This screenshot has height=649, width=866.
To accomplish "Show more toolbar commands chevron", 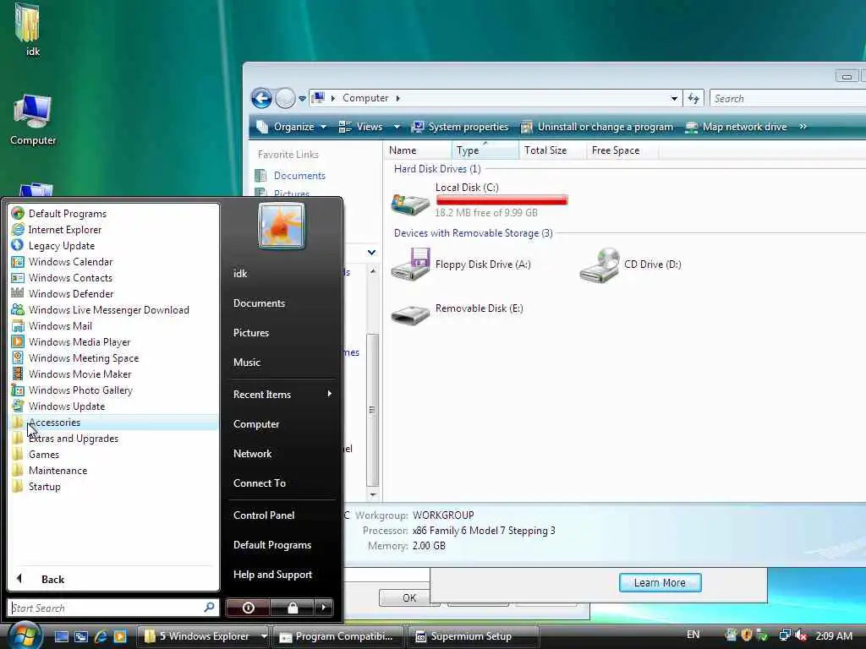I will coord(803,127).
